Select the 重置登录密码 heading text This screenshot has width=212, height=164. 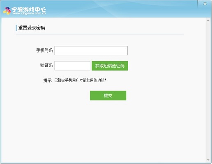coord(32,28)
